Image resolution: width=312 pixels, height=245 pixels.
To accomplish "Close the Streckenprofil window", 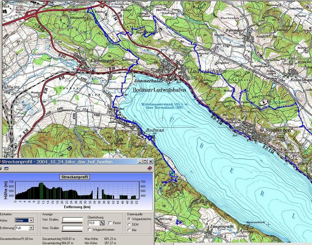I will (151, 161).
